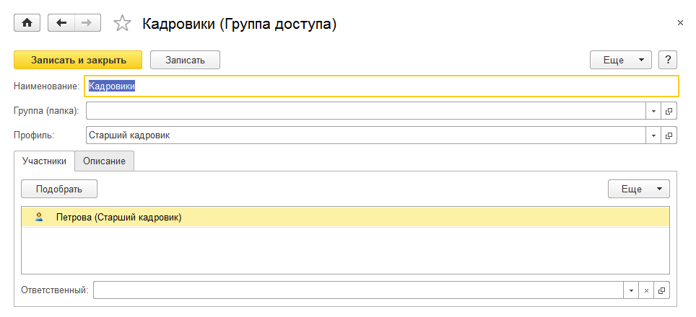Viewport: 696px width, 317px height.
Task: Expand the Ответственный dropdown list
Action: [x=631, y=290]
